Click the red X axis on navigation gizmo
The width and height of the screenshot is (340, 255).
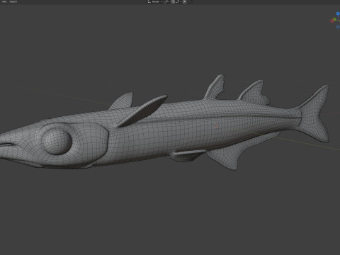332,21
